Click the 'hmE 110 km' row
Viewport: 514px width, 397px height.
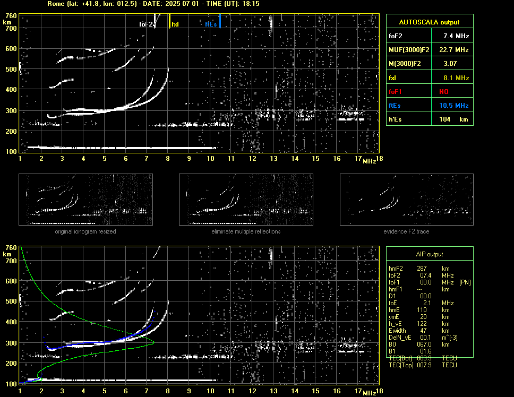point(419,310)
